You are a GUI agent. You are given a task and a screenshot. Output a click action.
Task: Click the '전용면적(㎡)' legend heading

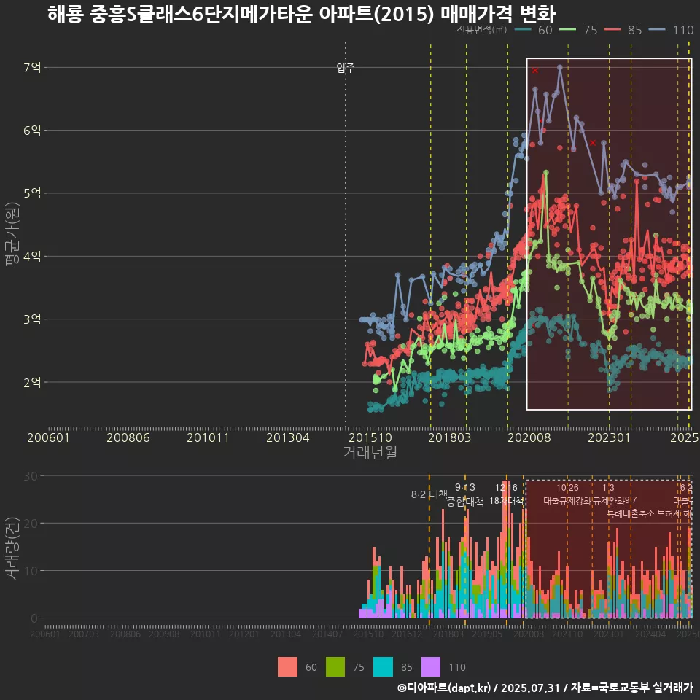click(482, 30)
